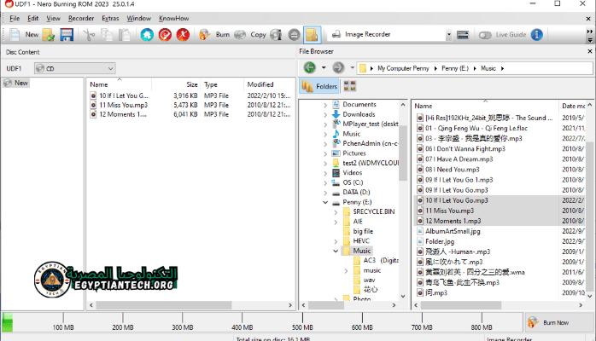Screen dimensions: 596x341
Task: Click the blue information icon in toolbar
Action: [536, 35]
